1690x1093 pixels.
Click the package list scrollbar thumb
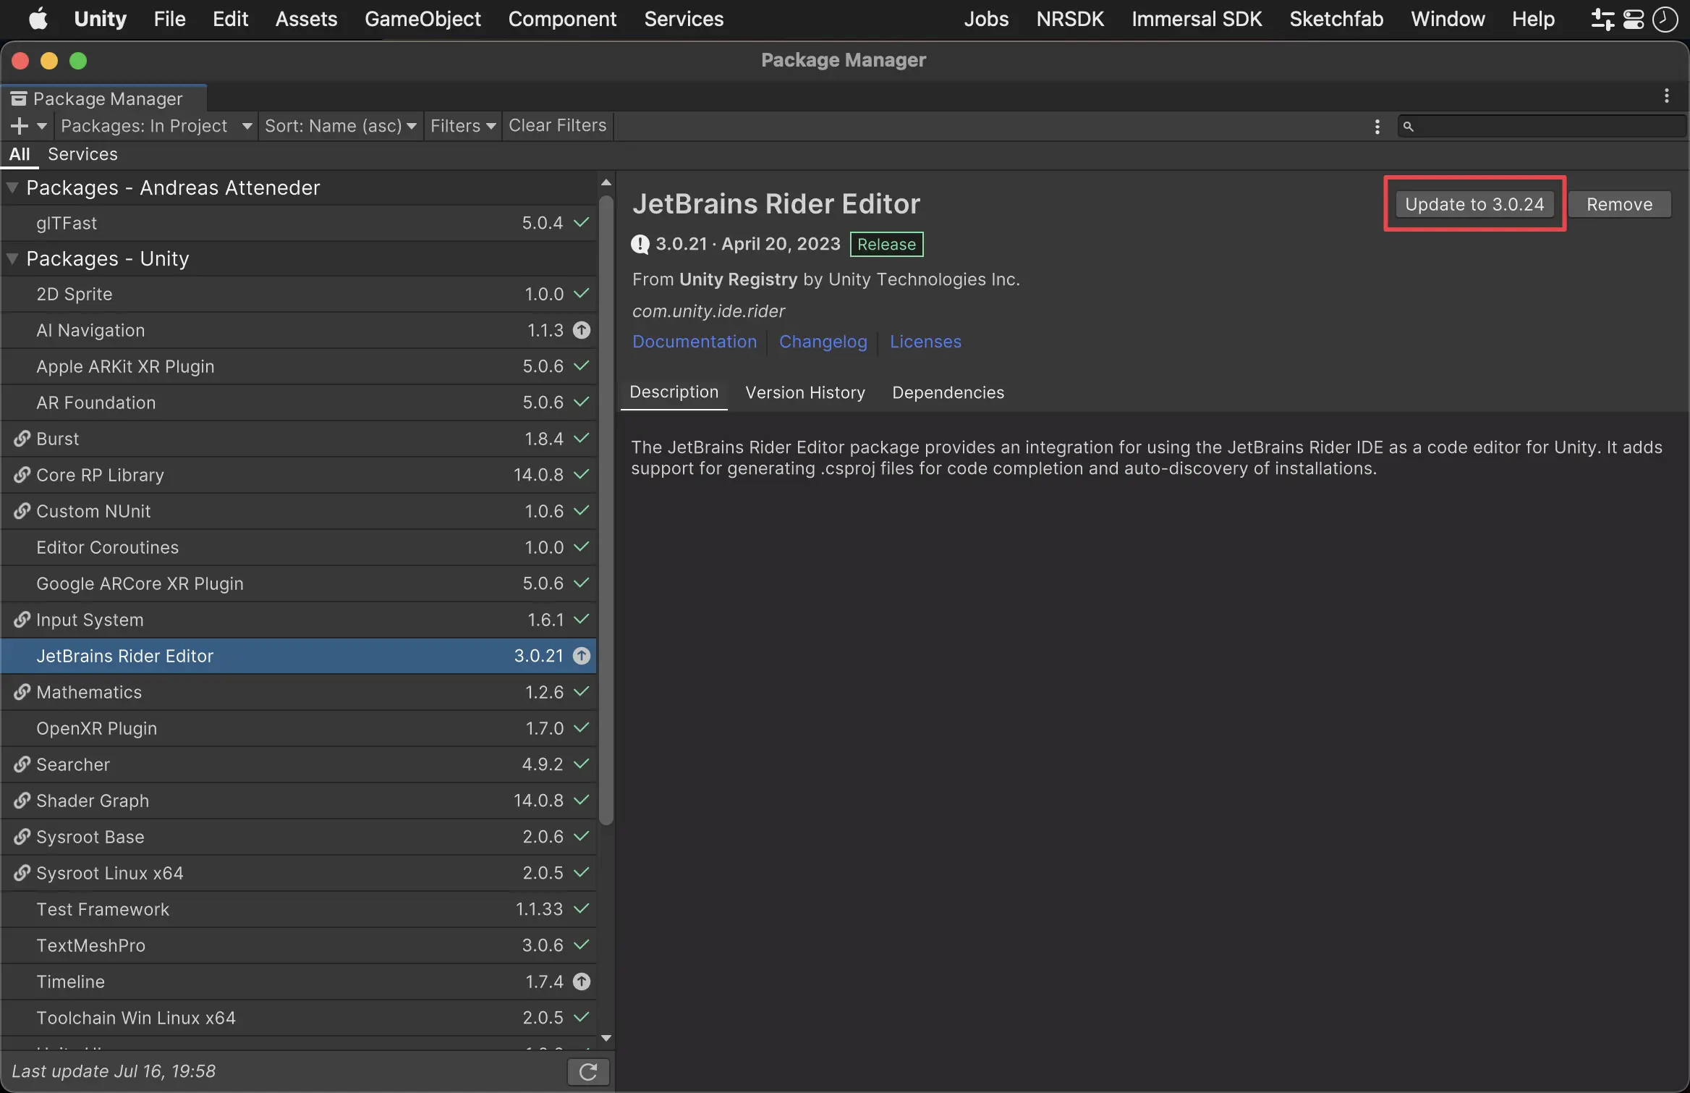pos(606,510)
